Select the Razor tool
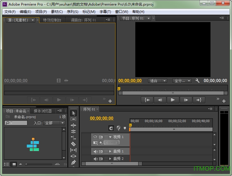Viewport: 232px width, 176px height. point(73,144)
